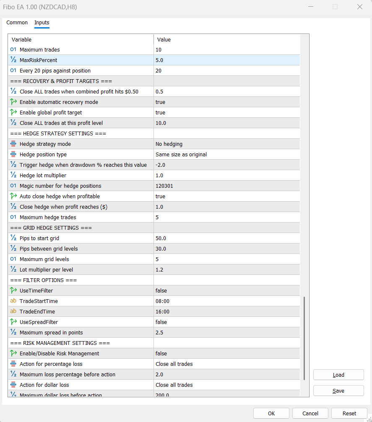The width and height of the screenshot is (372, 422).
Task: Select the === RECOVERY & PROFIT TARGETS === row
Action: 154,81
